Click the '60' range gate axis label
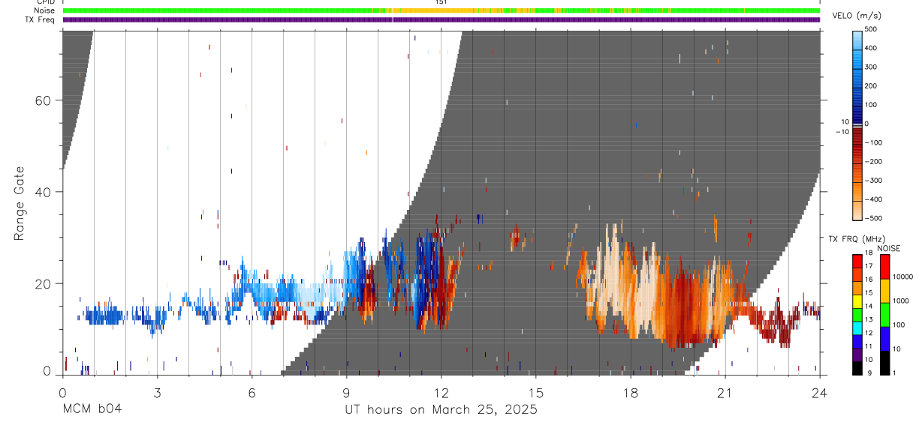The image size is (922, 425). coord(42,100)
